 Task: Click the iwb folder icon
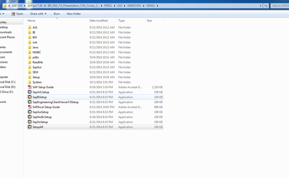pyautogui.click(x=30, y=42)
